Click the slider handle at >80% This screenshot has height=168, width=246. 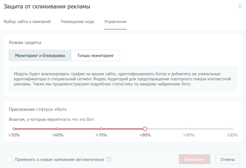[x=145, y=129]
